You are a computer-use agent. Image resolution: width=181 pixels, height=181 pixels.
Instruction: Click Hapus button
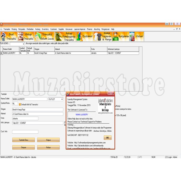click(48, 140)
